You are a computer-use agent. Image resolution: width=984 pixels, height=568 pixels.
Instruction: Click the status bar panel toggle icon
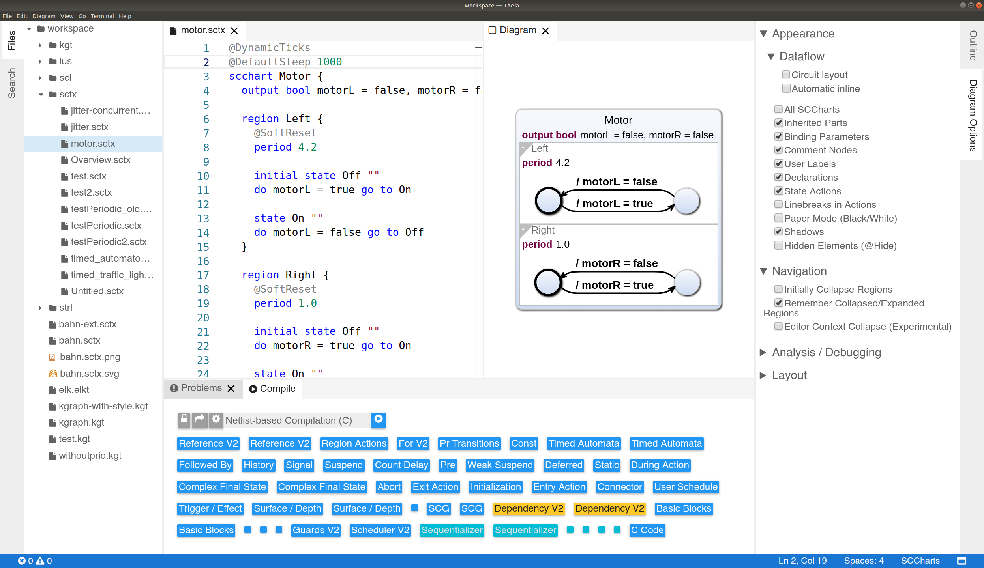[962, 561]
